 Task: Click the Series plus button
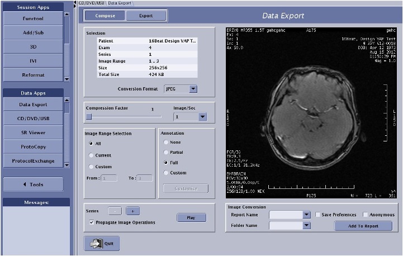[x=133, y=211]
